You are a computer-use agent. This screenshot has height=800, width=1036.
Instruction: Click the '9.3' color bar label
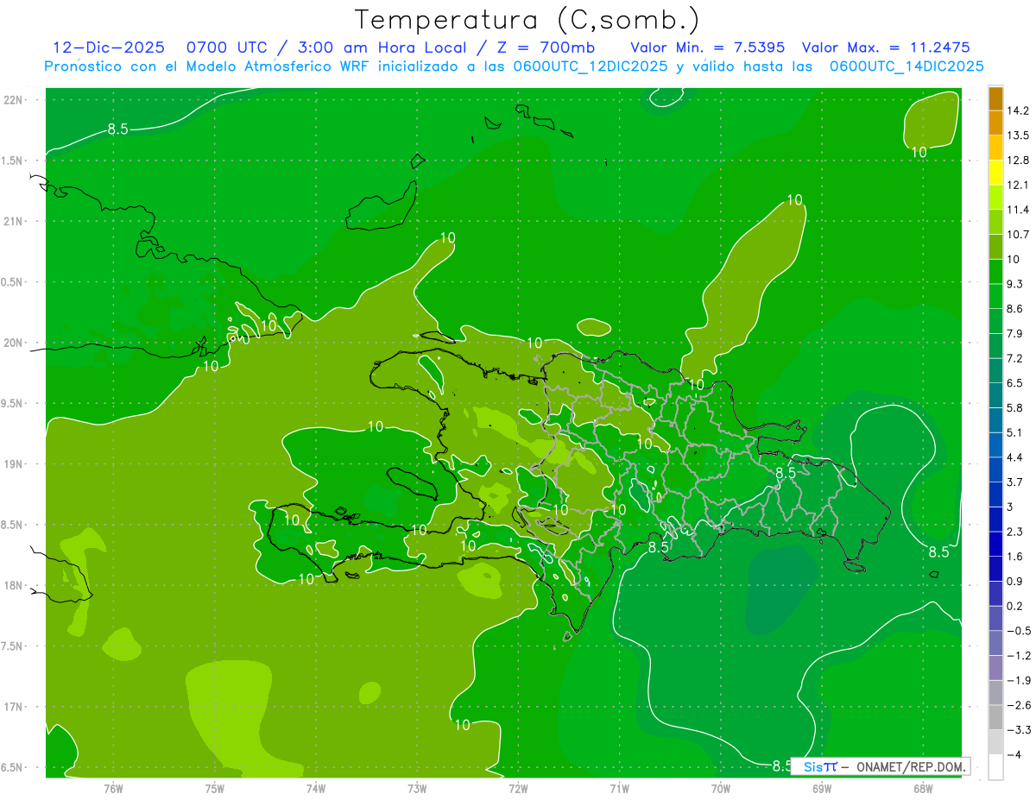click(x=1014, y=284)
